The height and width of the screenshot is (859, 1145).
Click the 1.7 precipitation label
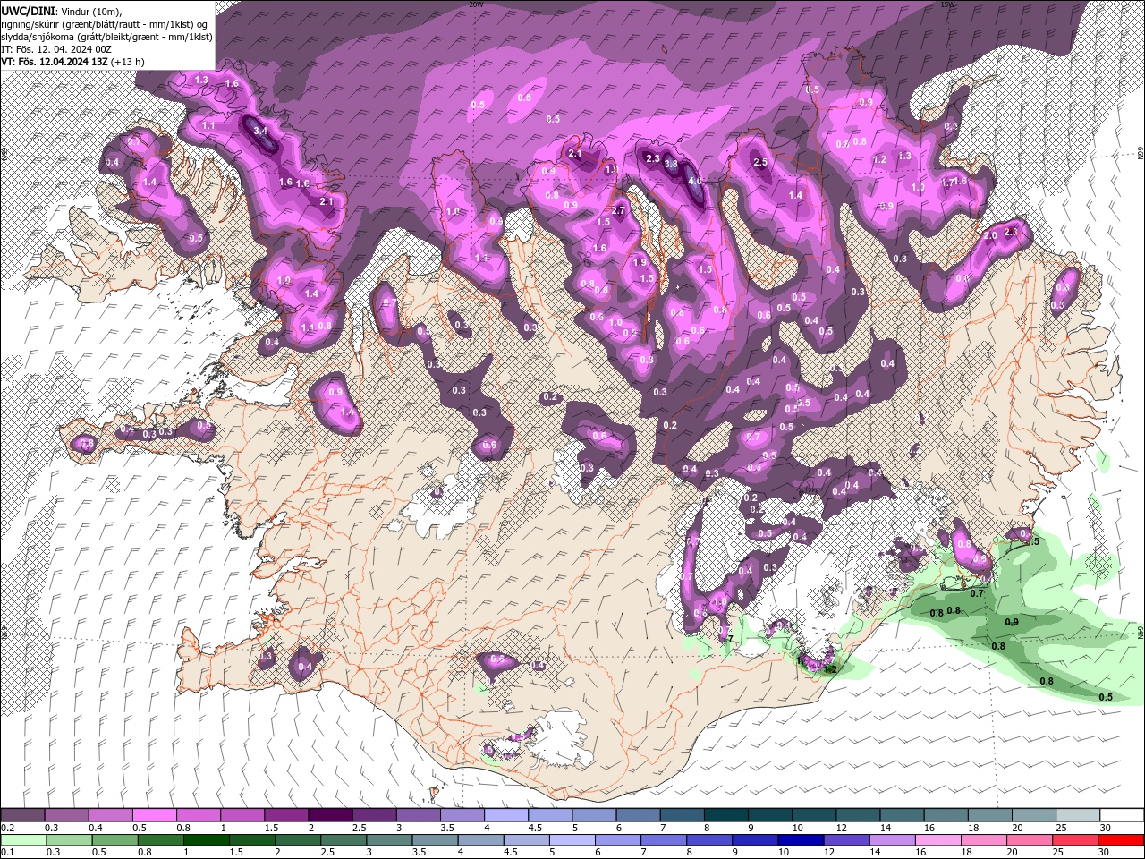[x=946, y=183]
